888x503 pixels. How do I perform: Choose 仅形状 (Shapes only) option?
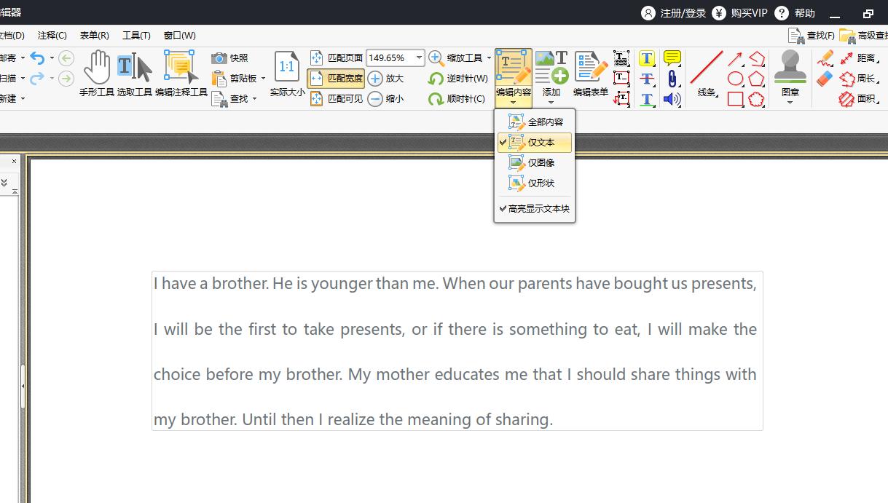click(x=535, y=183)
